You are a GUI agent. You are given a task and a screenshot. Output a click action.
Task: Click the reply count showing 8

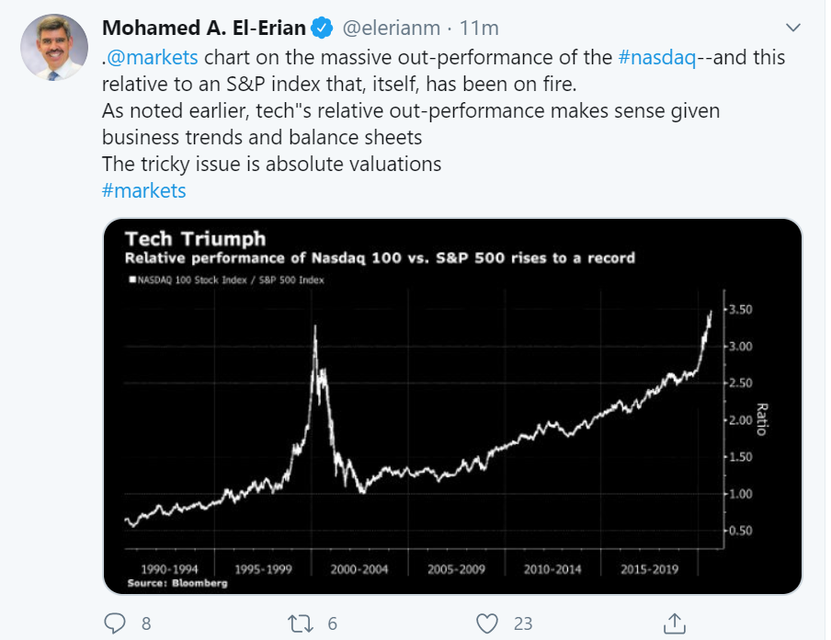[144, 623]
